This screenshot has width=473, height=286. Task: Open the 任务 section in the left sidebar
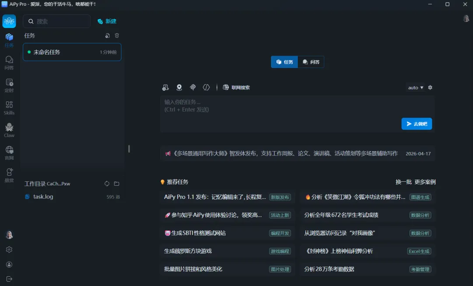tap(9, 40)
